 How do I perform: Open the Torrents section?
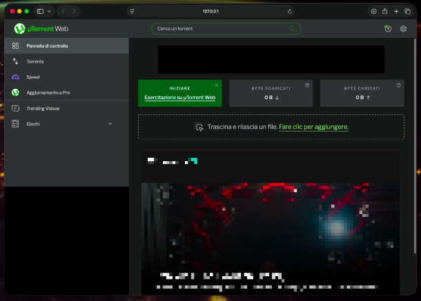click(66, 61)
